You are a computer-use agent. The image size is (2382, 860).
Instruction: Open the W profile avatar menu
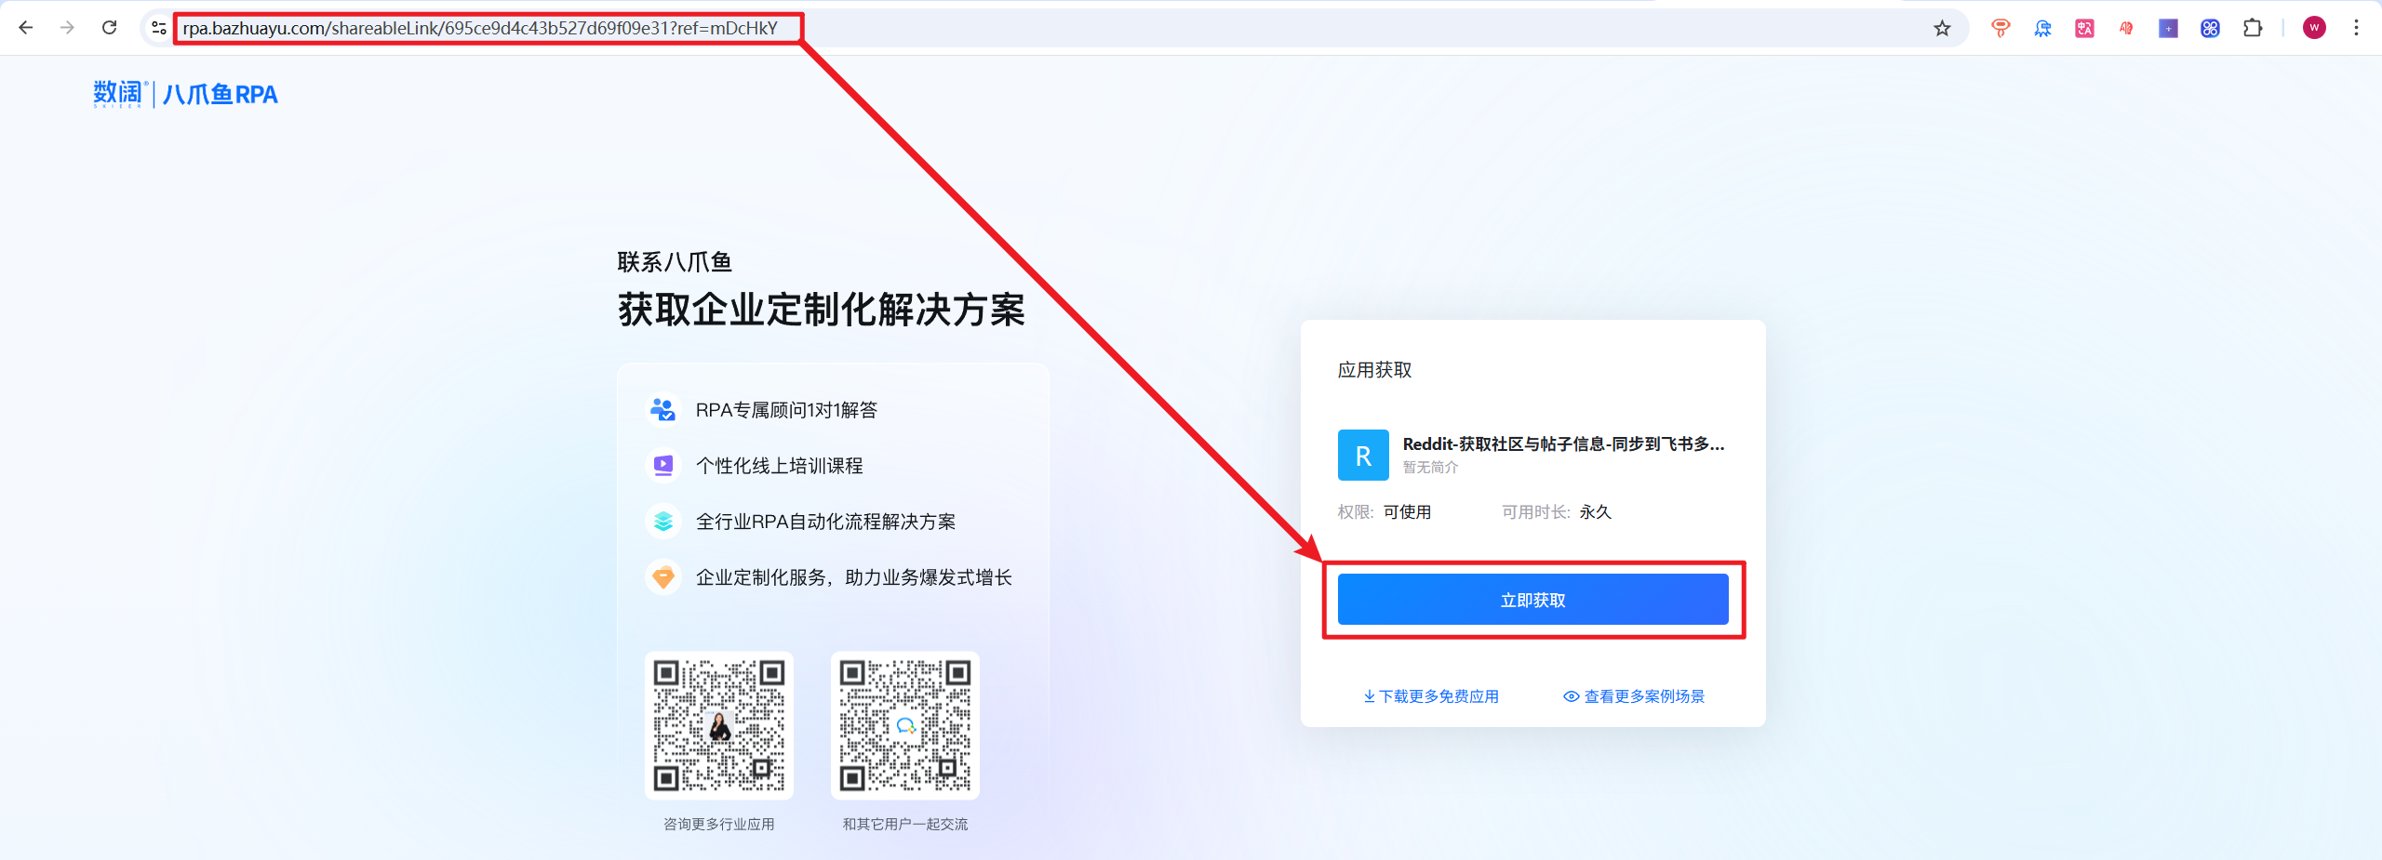pos(2314,28)
